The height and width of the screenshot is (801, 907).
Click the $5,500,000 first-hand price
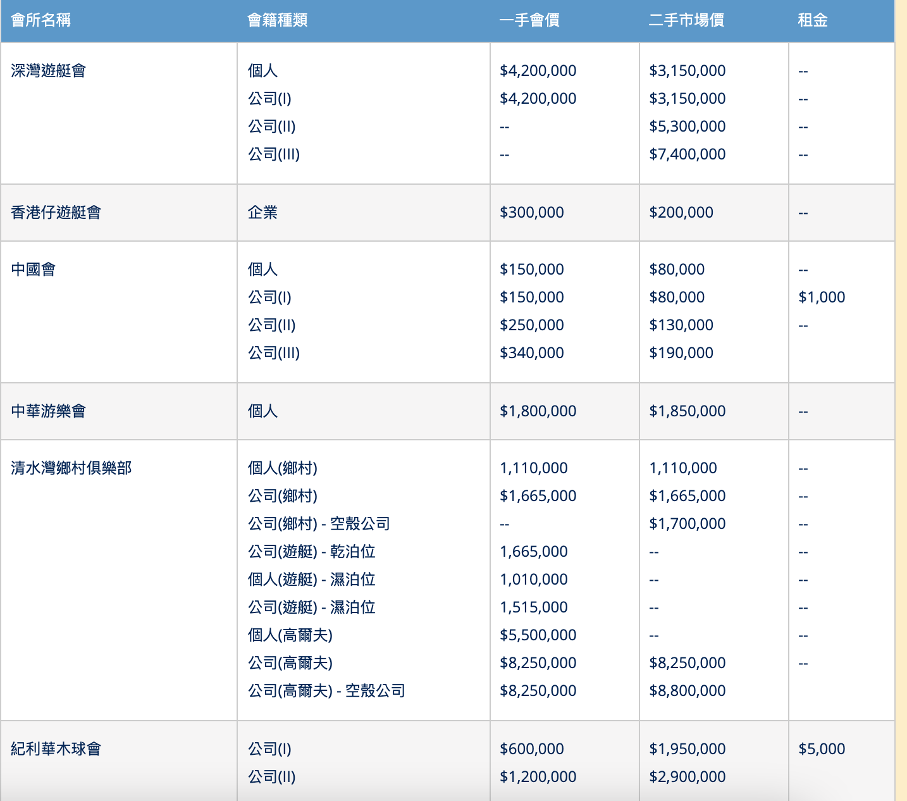tap(538, 635)
